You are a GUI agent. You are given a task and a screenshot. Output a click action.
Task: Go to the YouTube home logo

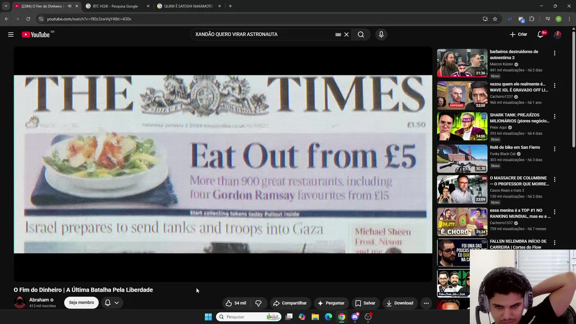click(36, 35)
